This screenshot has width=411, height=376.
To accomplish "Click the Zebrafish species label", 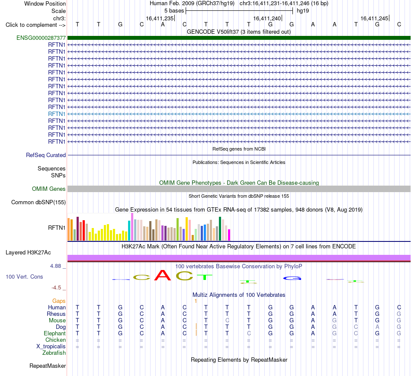I will (54, 353).
